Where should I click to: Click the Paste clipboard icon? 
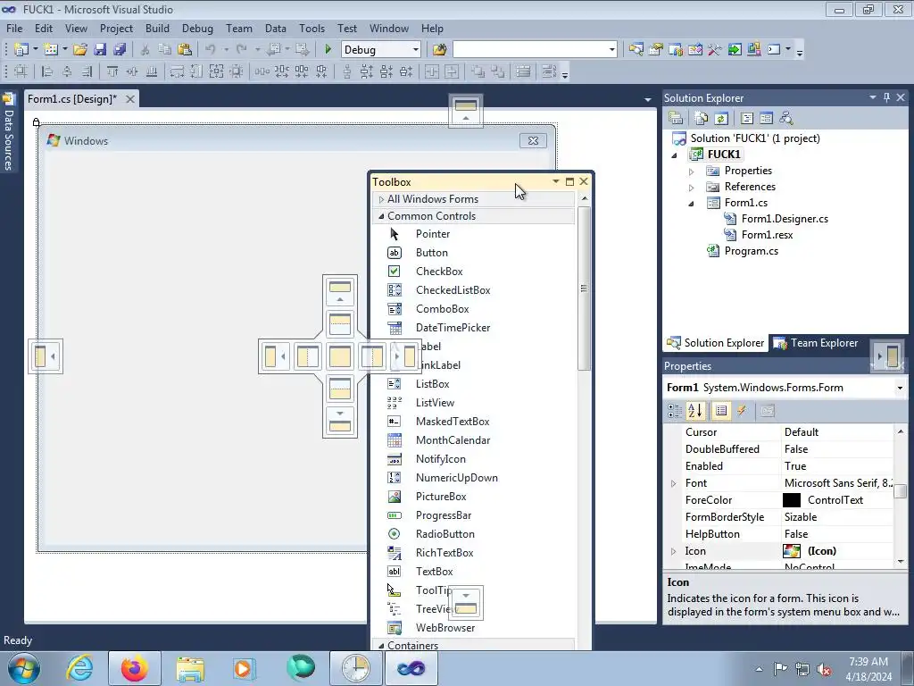[x=185, y=50]
